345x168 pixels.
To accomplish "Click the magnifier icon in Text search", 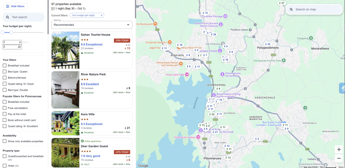I will click(7, 17).
